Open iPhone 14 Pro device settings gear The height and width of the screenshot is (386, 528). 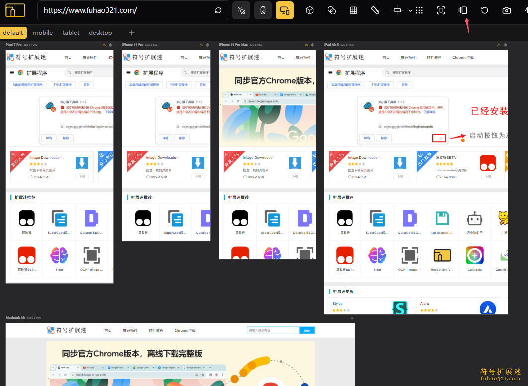pos(207,45)
